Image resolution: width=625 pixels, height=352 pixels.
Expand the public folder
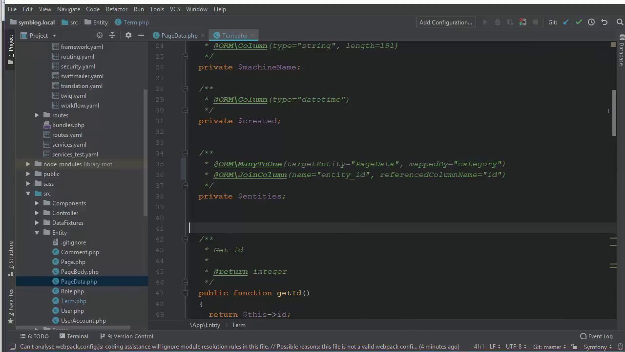pyautogui.click(x=28, y=174)
